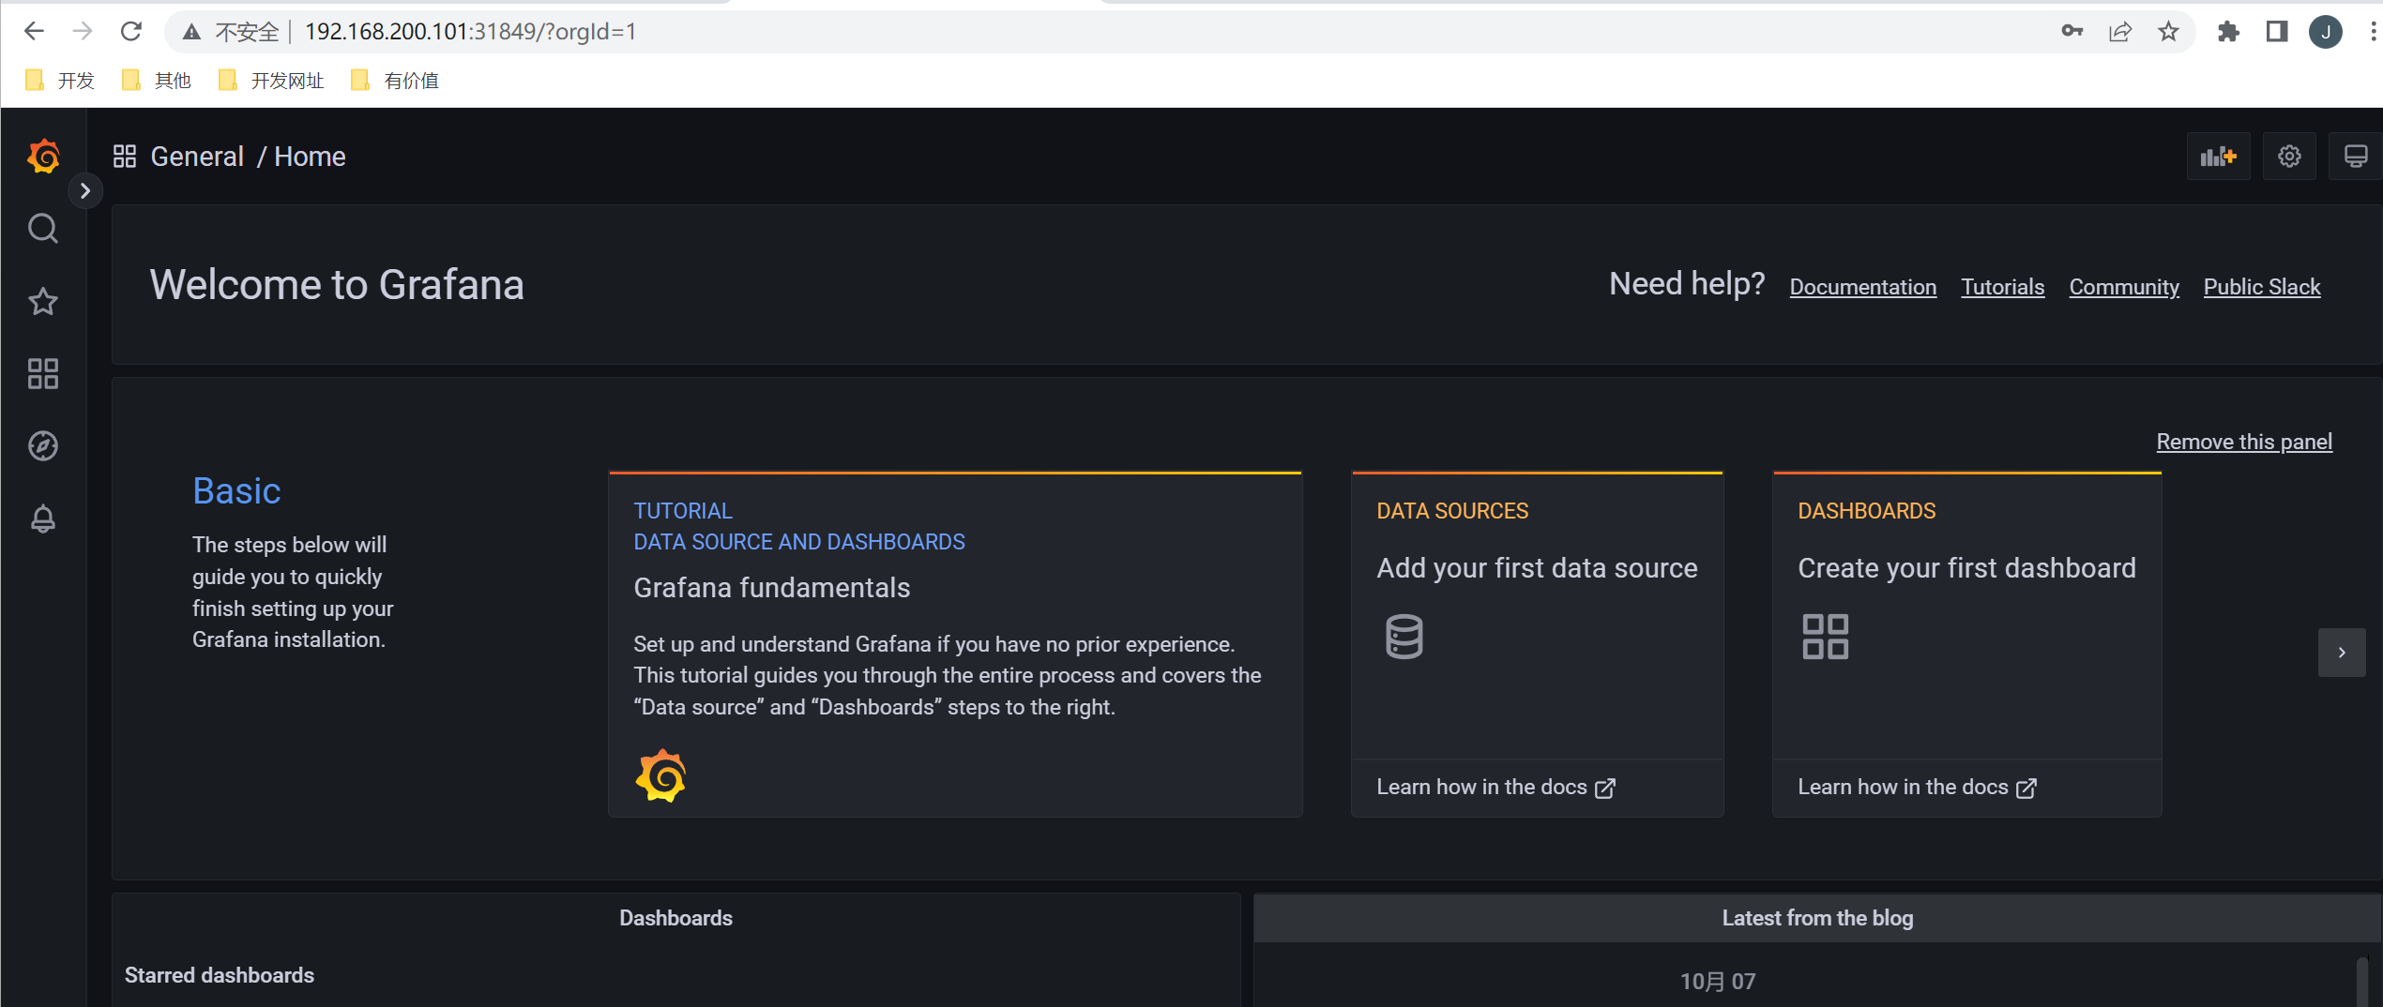Screen dimensions: 2383x1007
Task: Open Starred dashboards star icon in sidebar
Action: [x=43, y=301]
